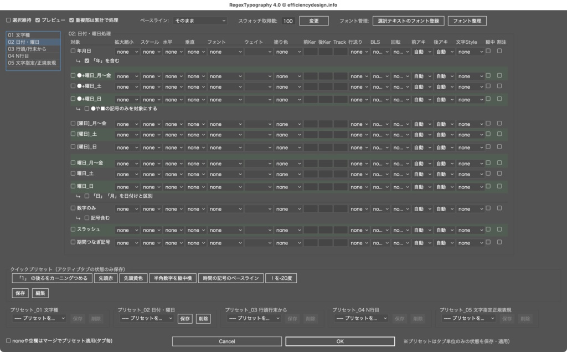Click 選択テキストのフォント登録 button
This screenshot has height=352, width=567.
point(408,21)
